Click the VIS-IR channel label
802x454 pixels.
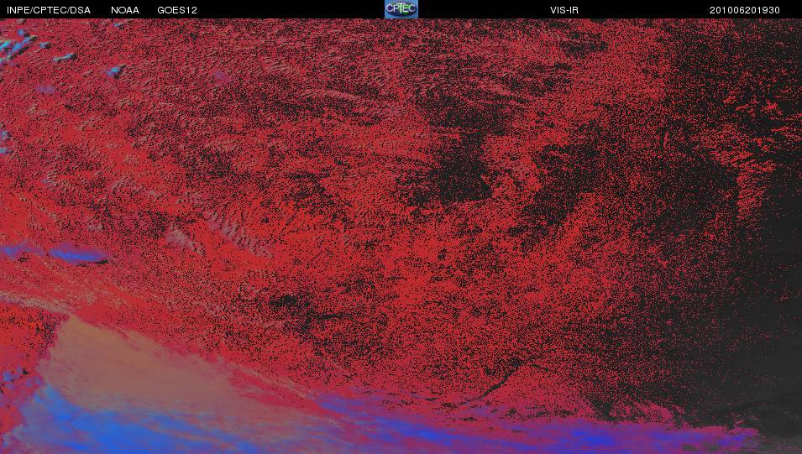click(564, 10)
